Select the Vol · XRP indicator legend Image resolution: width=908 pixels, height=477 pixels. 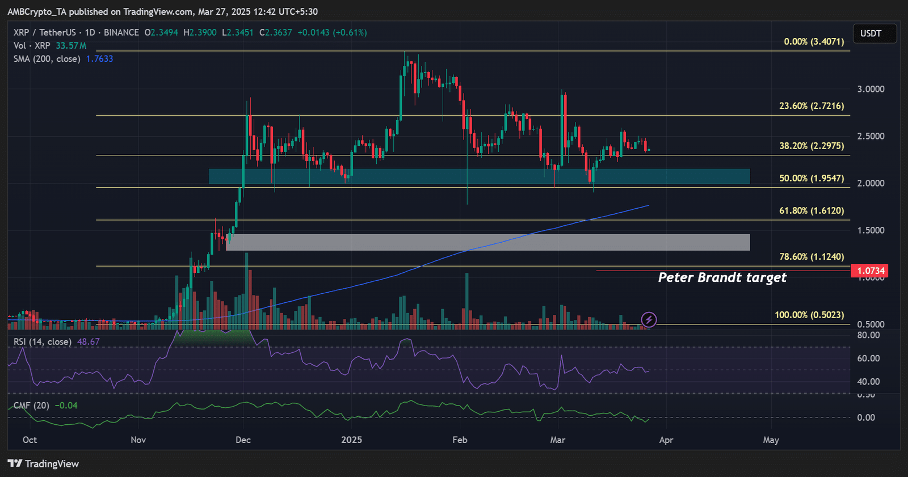pyautogui.click(x=32, y=45)
